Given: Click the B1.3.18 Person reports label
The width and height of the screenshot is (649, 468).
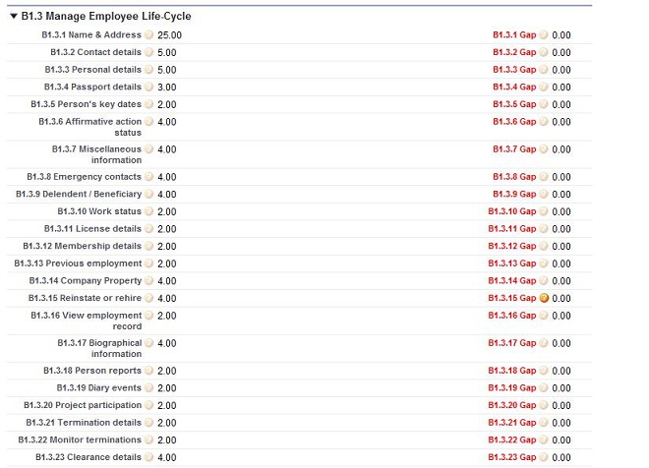Looking at the screenshot, I should point(92,371).
